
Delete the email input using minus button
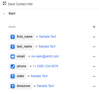94,57
